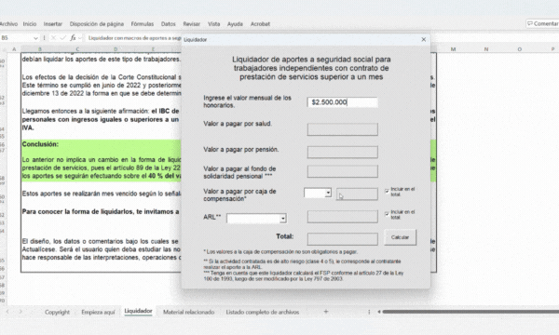The height and width of the screenshot is (335, 559).
Task: Select column N header
Action: (486, 49)
